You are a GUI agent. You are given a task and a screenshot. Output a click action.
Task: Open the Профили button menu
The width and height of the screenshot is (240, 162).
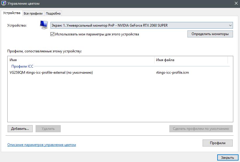pos(218,143)
